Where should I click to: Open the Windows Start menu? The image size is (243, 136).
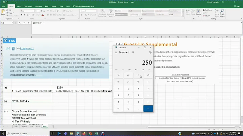click(3, 134)
